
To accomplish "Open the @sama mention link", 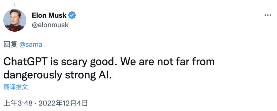I will pos(31,45).
